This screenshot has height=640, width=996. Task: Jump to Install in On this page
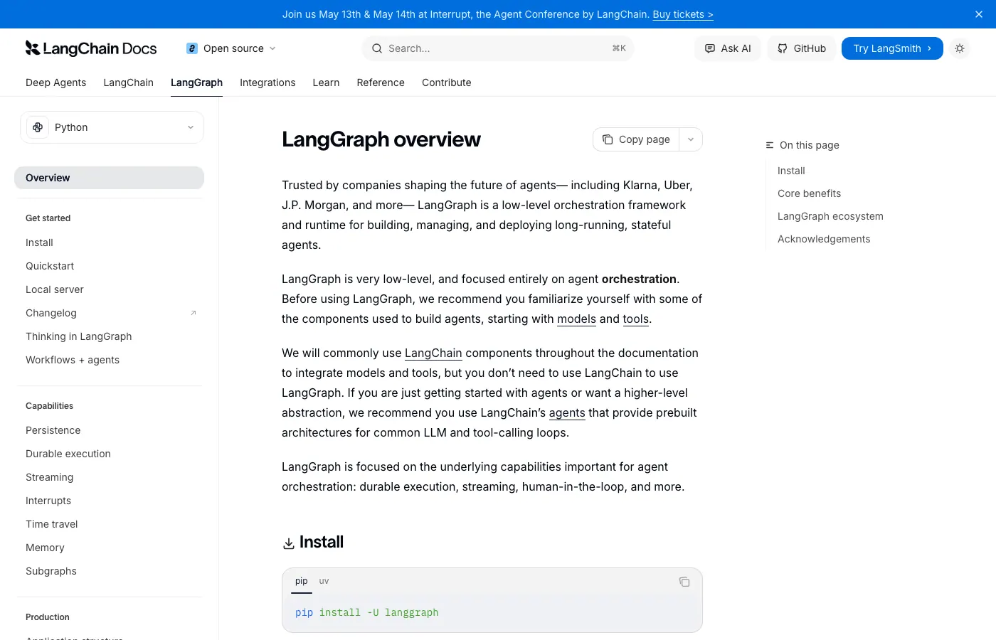click(791, 171)
